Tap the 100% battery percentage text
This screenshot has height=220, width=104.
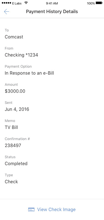coord(91,3)
